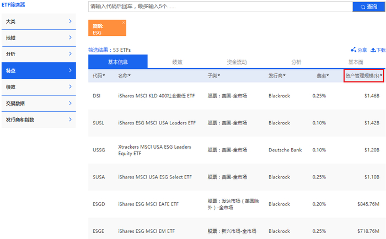Click the 查询 search button
Viewport: 386px width, 239px height.
369,7
